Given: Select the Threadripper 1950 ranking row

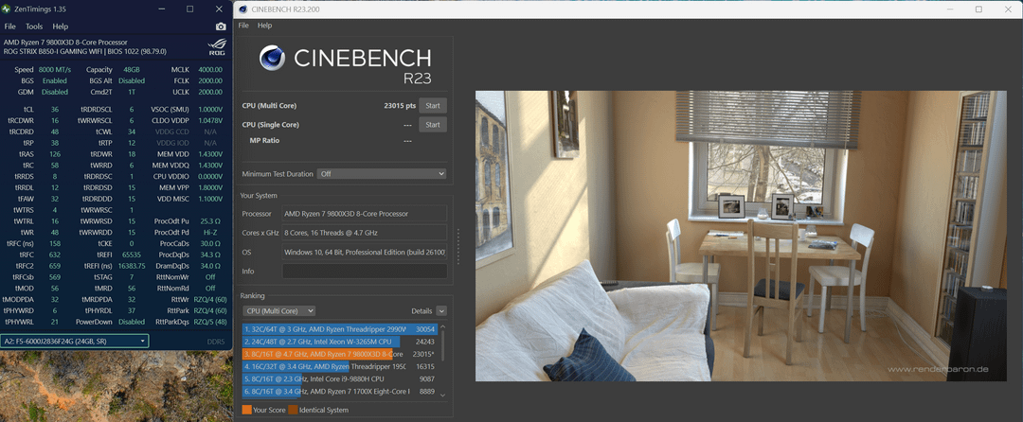Looking at the screenshot, I should 339,366.
